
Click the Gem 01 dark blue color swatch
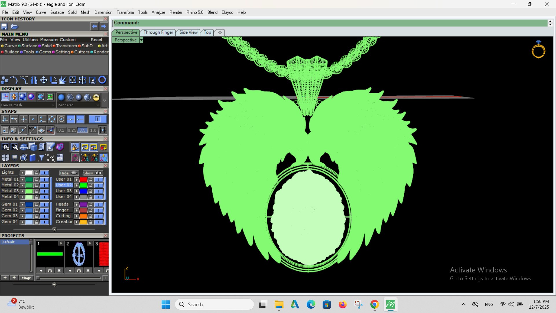coord(29,205)
